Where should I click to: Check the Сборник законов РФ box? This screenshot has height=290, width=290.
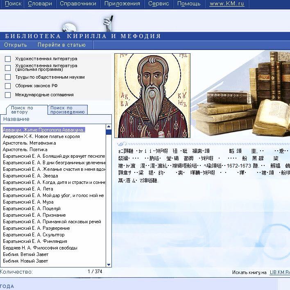pos(8,86)
